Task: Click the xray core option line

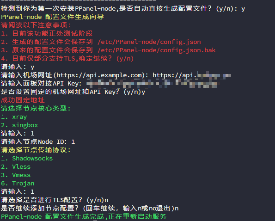Action: click(x=14, y=117)
